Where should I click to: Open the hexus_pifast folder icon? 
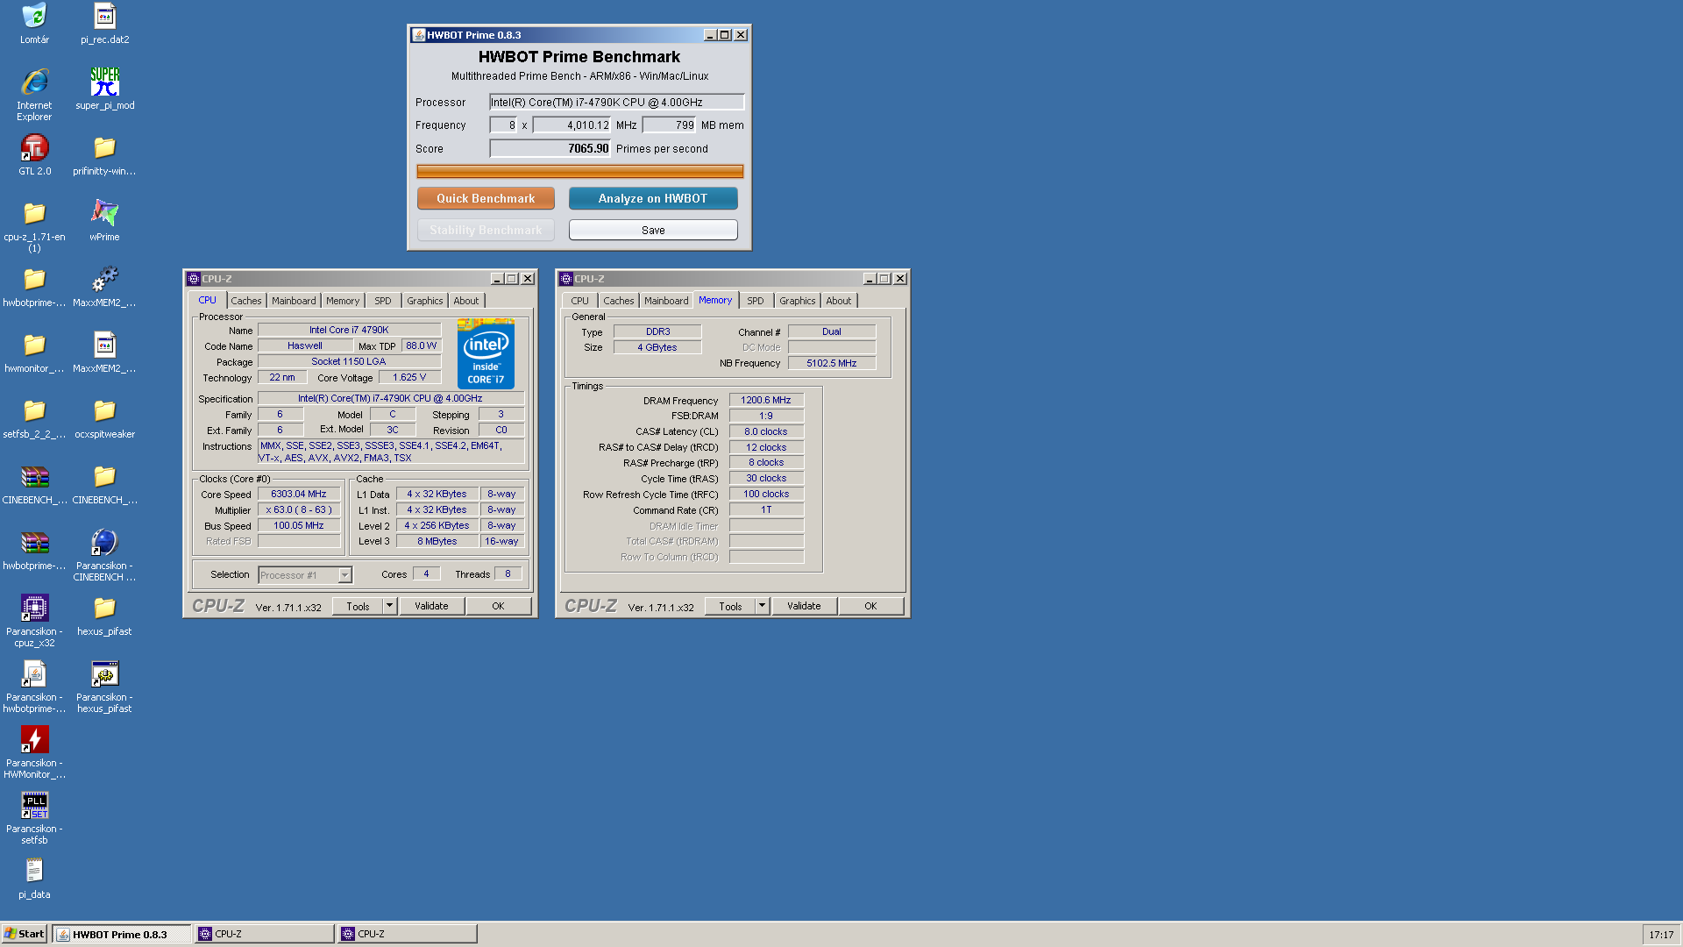[104, 608]
